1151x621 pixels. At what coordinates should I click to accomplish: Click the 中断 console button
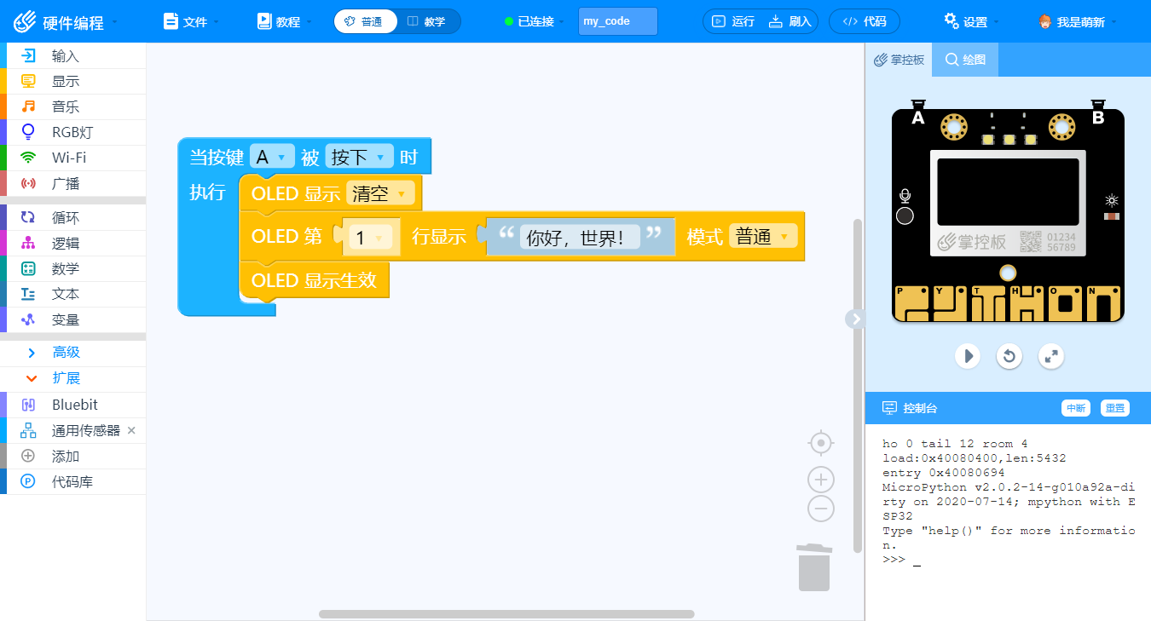1076,408
